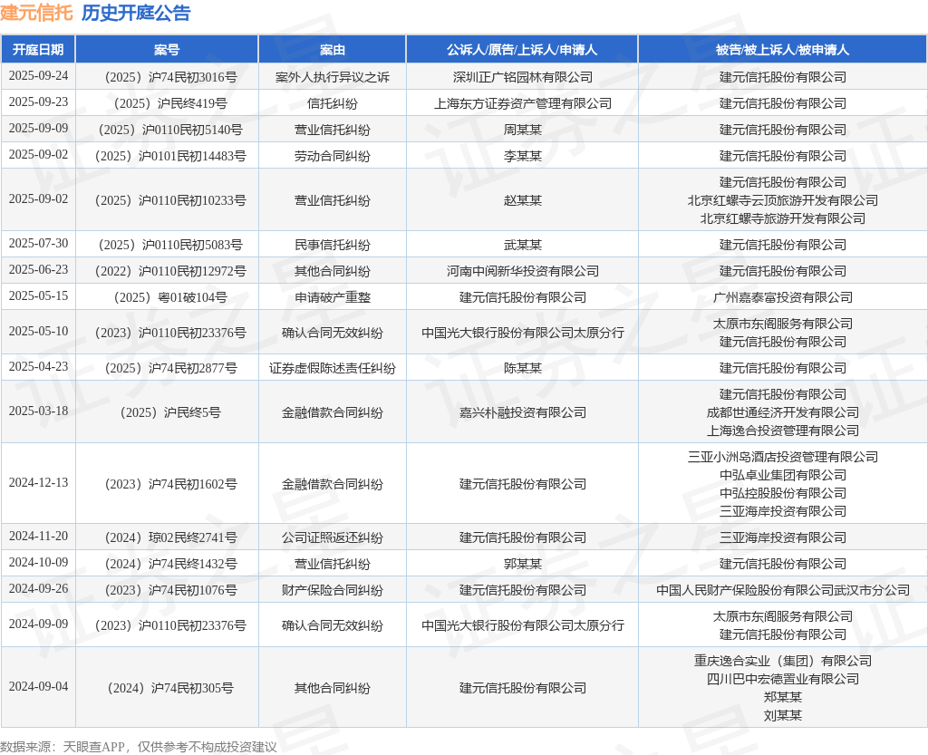Select the 劳动合同纠纷 cell
Viewport: 928px width, 755px height.
pos(333,156)
